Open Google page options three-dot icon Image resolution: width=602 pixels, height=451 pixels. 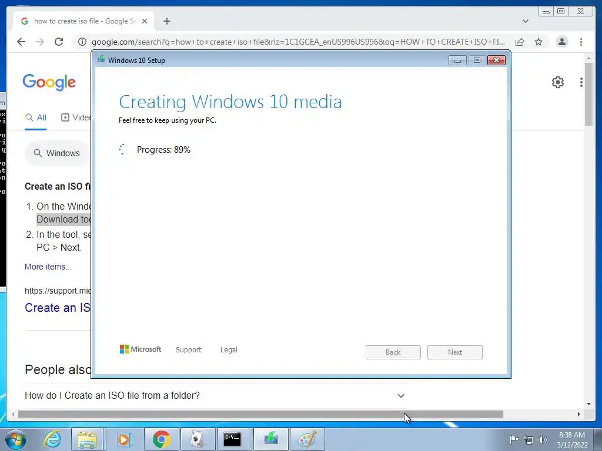[x=581, y=82]
